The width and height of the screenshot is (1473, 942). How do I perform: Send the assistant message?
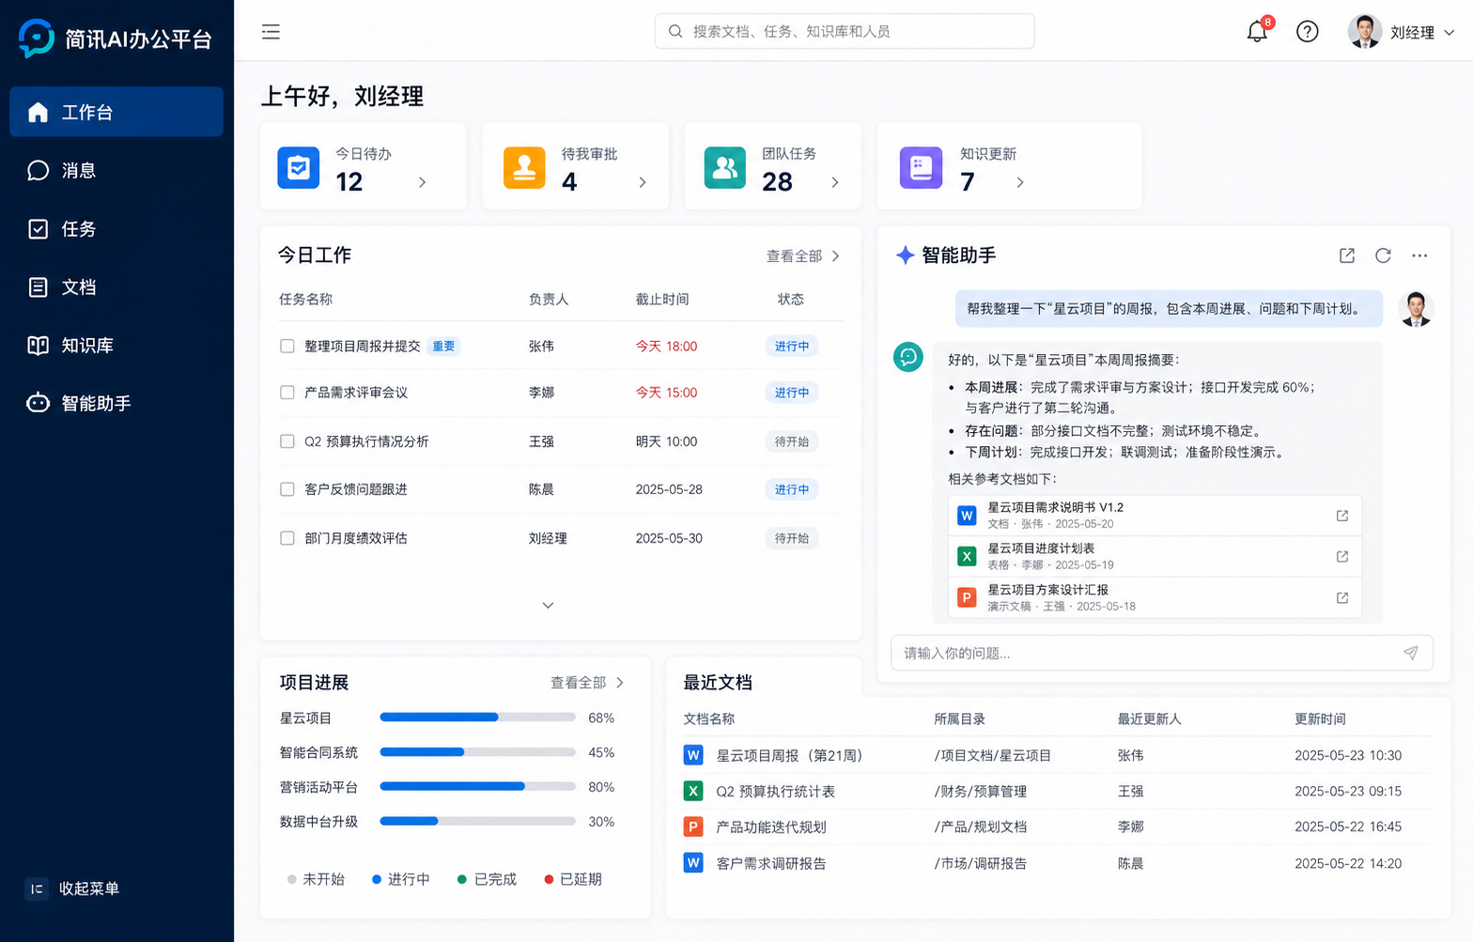(1410, 653)
